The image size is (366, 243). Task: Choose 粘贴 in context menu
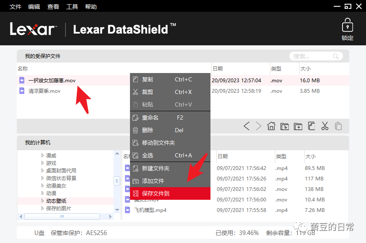(x=170, y=105)
